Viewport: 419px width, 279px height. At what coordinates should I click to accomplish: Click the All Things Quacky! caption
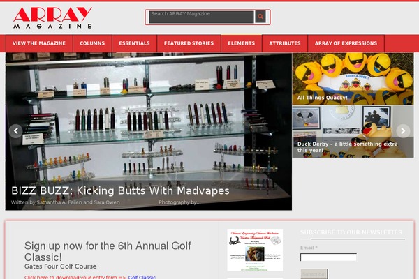tap(323, 98)
